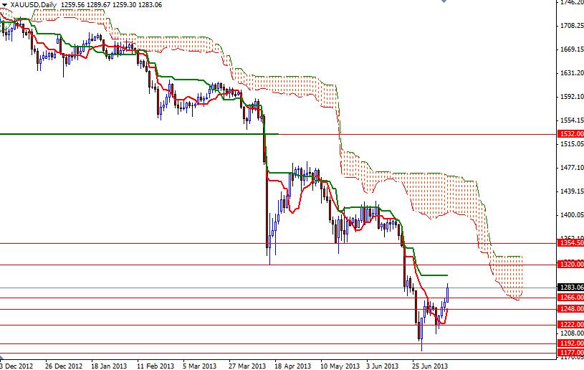
Task: Select the 1532.00 red price level label
Action: tap(570, 134)
